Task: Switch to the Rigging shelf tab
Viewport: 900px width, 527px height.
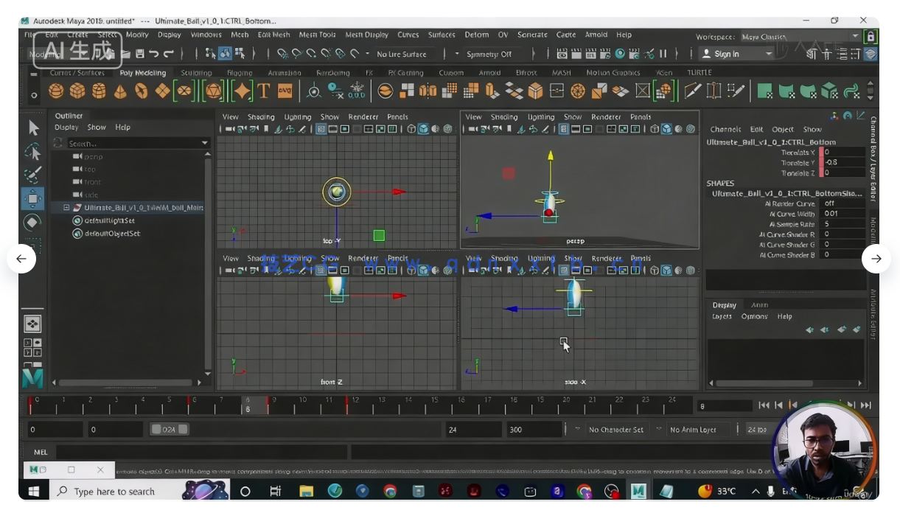Action: 240,73
